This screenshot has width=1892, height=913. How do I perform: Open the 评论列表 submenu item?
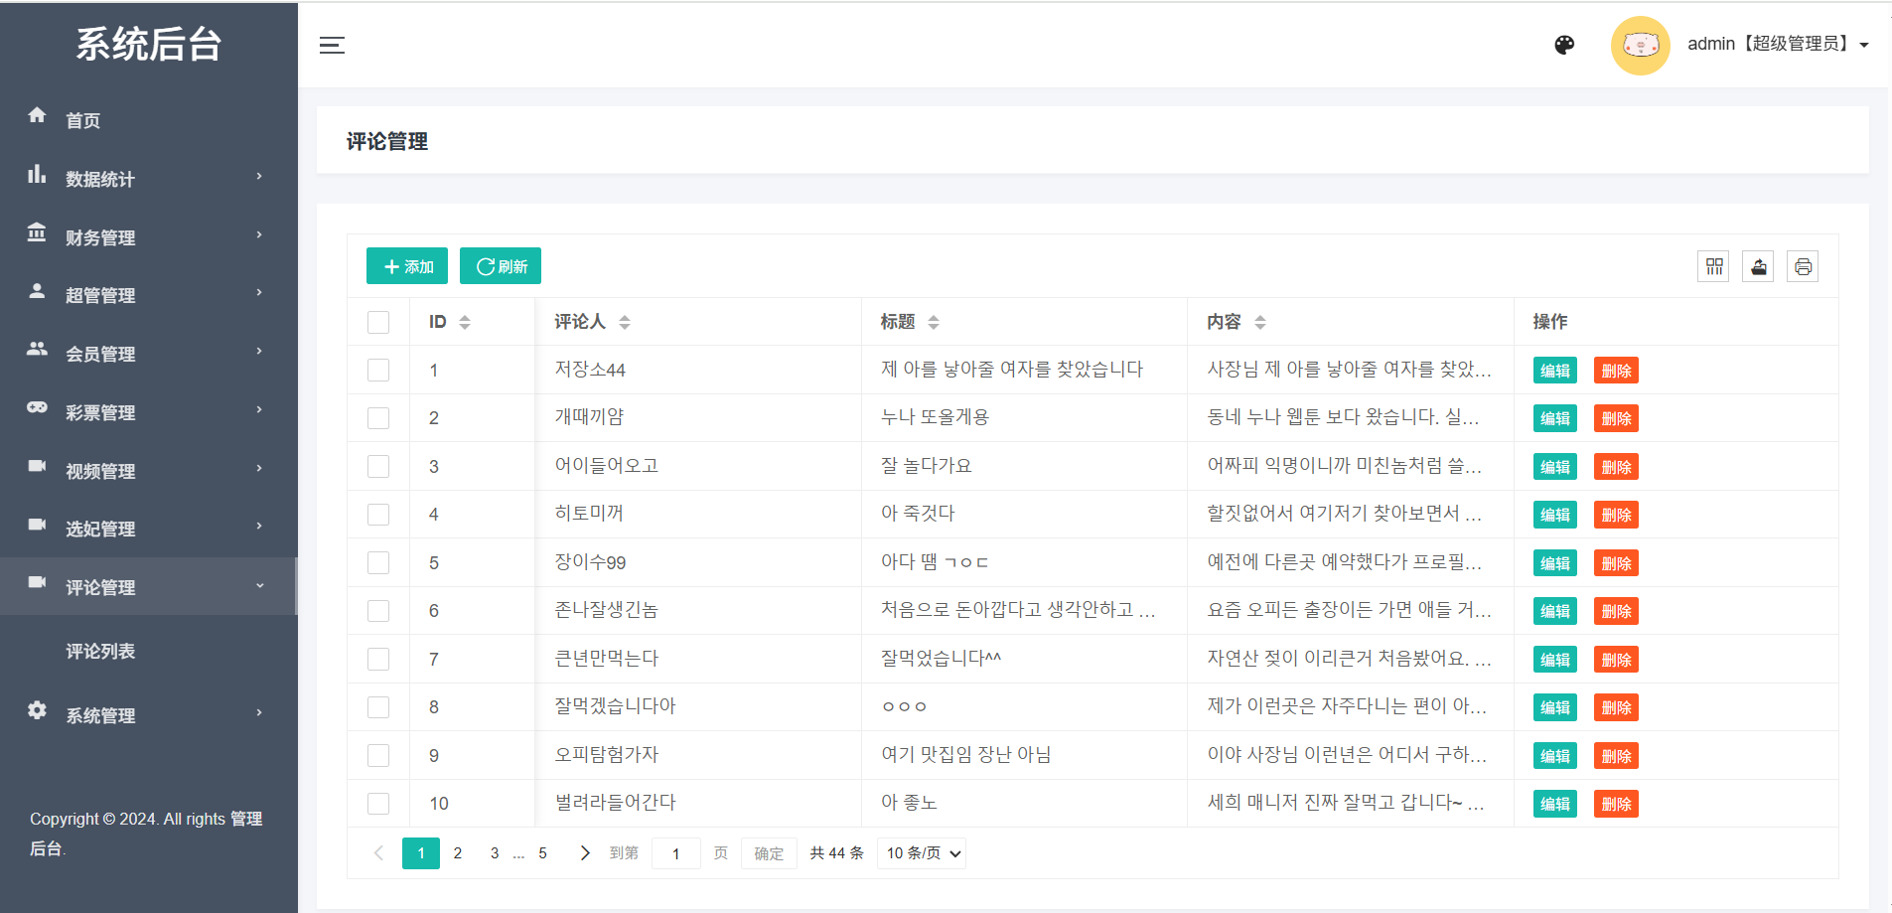point(100,652)
